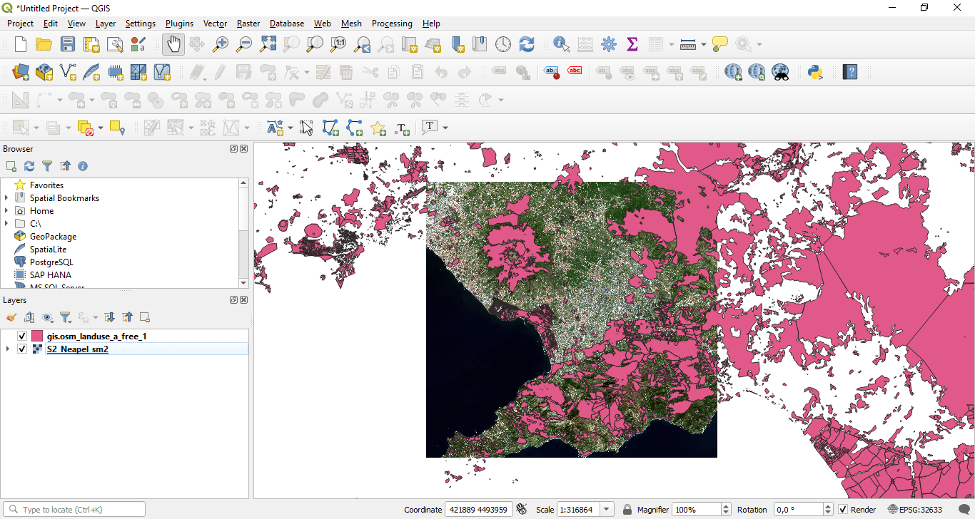Disable the Render checkbox in status bar

point(844,510)
